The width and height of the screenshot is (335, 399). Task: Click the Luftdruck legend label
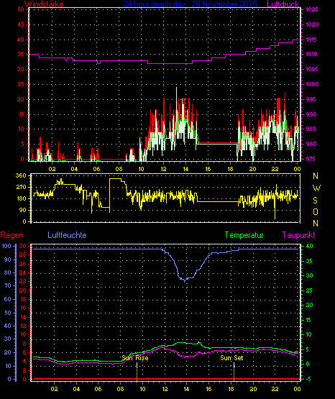click(283, 4)
